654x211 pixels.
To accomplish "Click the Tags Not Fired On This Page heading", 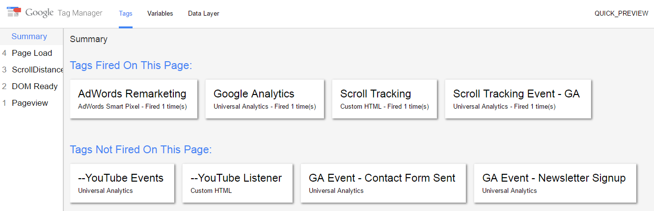I will point(141,150).
